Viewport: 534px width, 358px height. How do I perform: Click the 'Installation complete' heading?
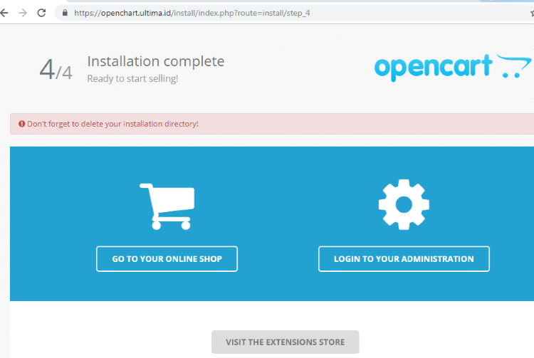click(156, 62)
